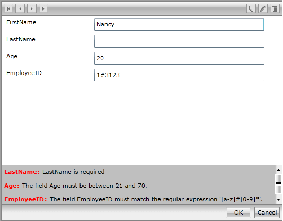Click the 'Age must be between 21 and 70' message
This screenshot has height=221, width=283.
pos(85,186)
